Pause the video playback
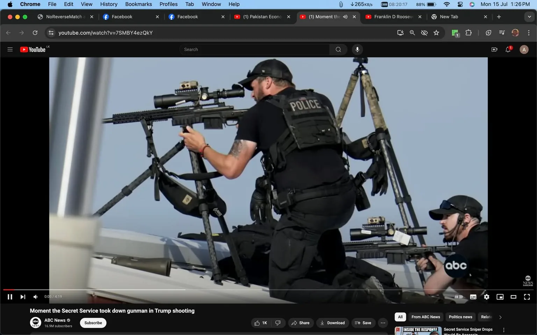 [x=10, y=297]
